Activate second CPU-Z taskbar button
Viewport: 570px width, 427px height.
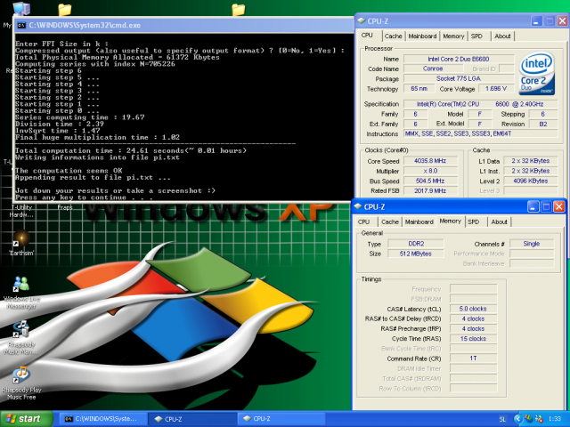tap(281, 419)
